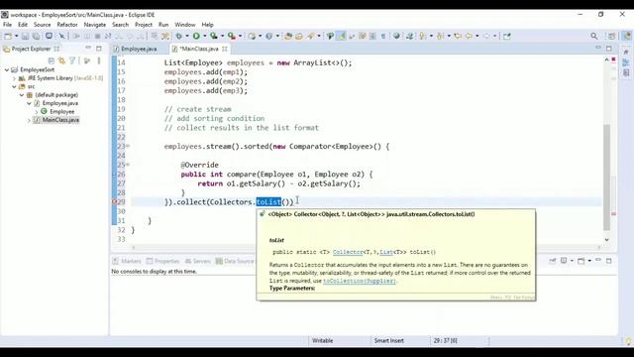Click the editor horizontal scrollbar
Screen dimensions: 634x357
[366, 247]
